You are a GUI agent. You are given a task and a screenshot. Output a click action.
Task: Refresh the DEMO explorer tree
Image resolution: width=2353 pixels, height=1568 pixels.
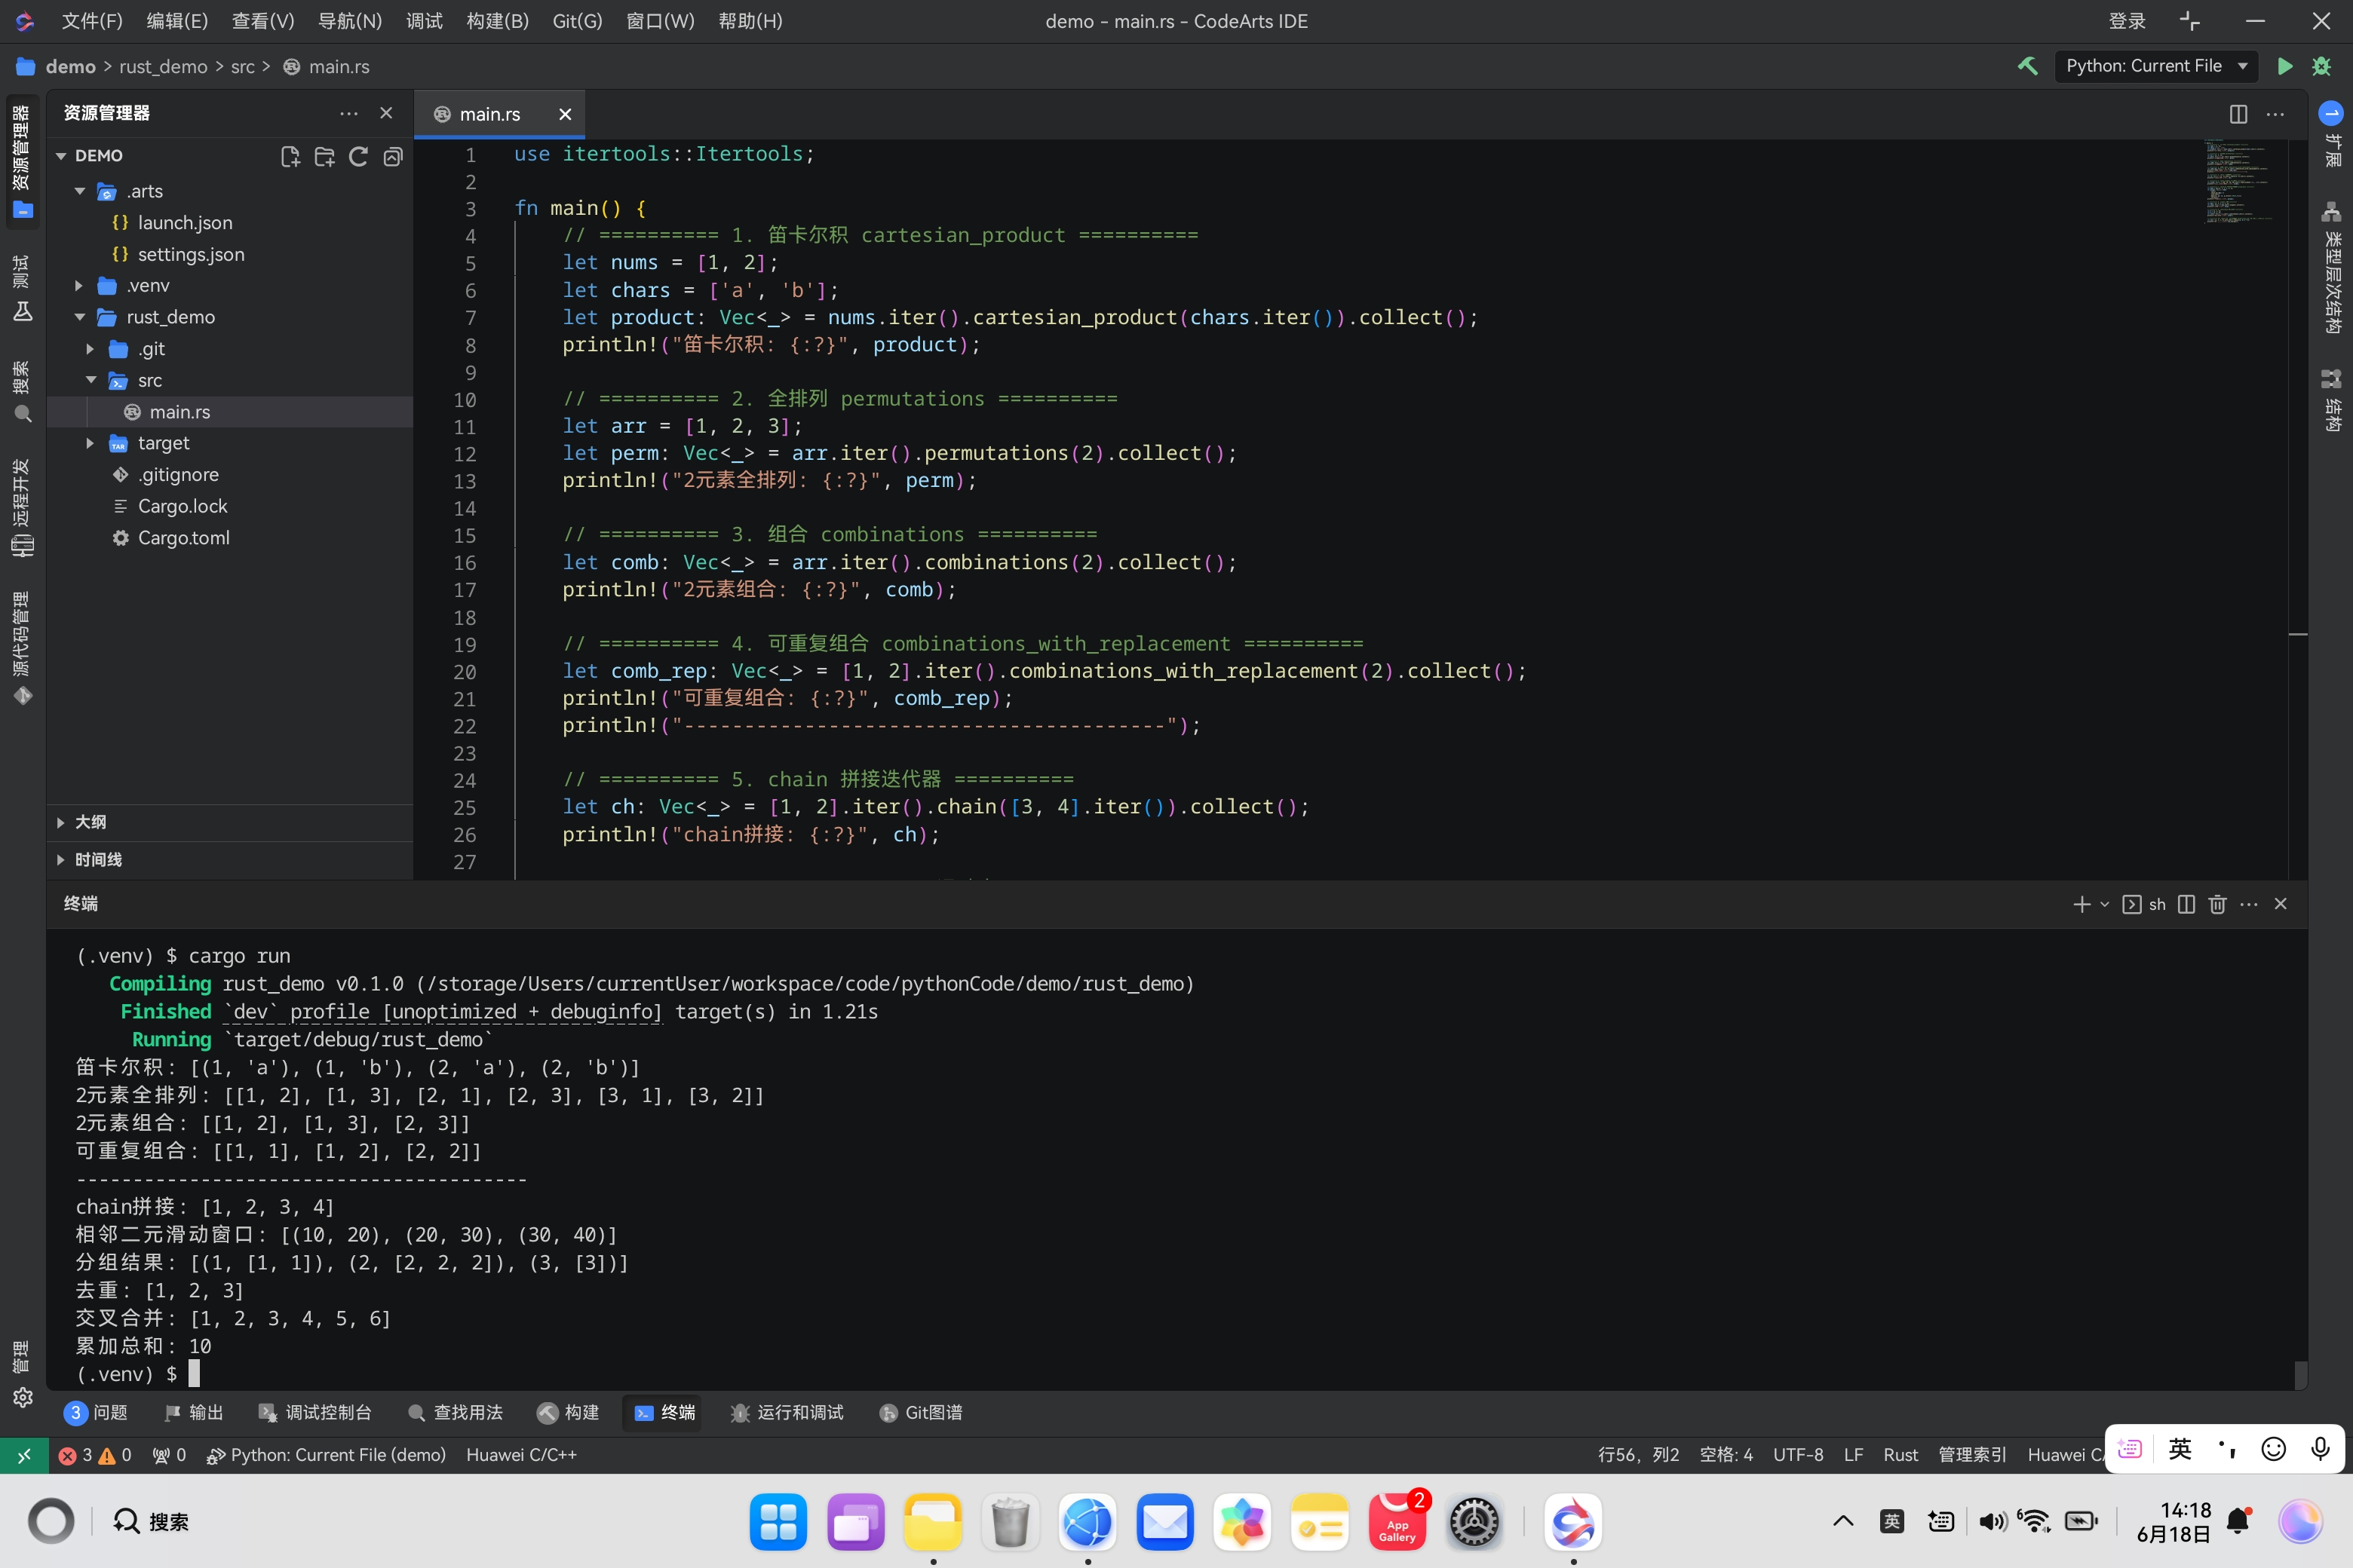pos(358,156)
